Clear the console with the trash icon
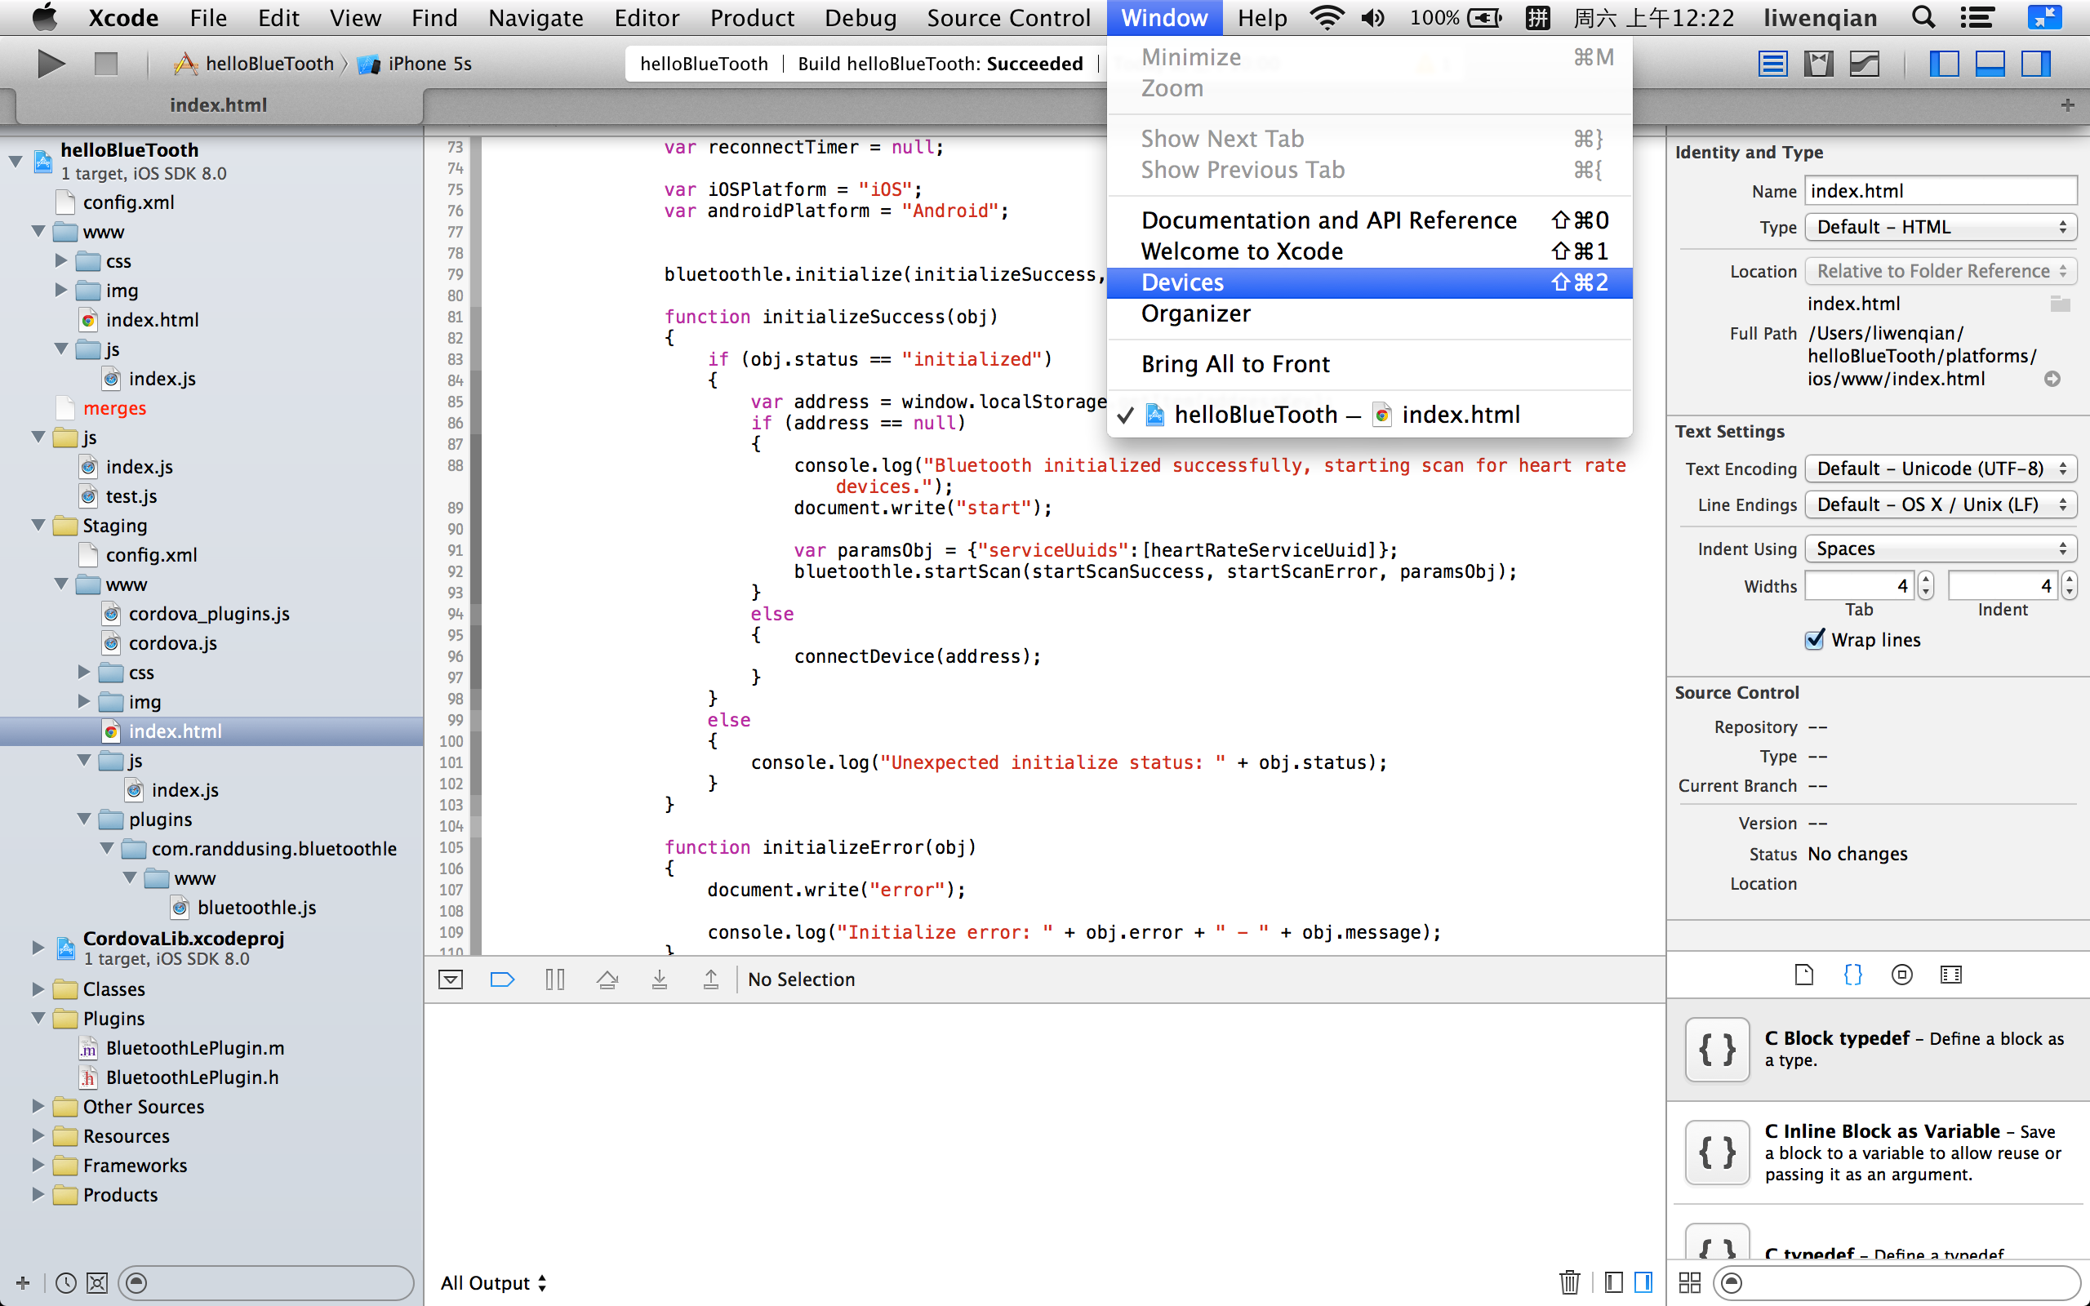This screenshot has height=1306, width=2090. pyautogui.click(x=1569, y=1282)
